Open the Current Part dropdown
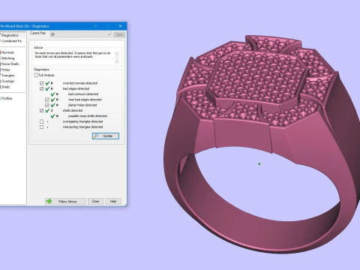This screenshot has width=360, height=270. pyautogui.click(x=80, y=34)
